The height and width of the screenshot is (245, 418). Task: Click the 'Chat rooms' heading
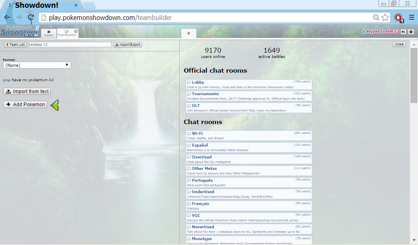(203, 122)
